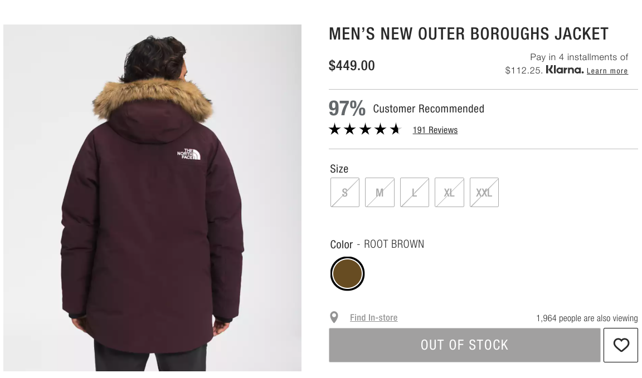
Task: Click the 97% Customer Recommended text
Action: 406,109
